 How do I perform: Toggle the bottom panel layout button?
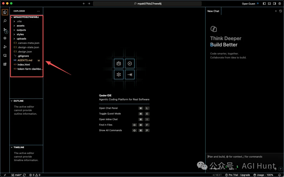(269, 4)
